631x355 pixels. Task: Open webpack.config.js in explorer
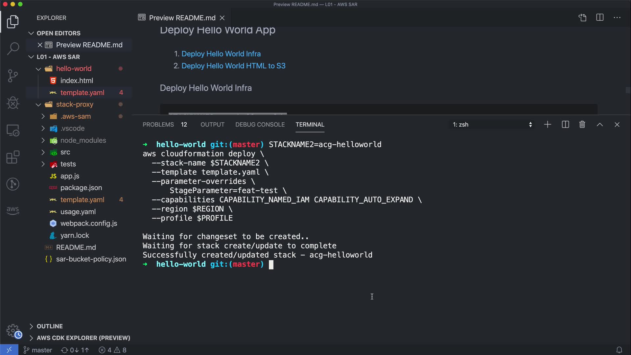[88, 224]
